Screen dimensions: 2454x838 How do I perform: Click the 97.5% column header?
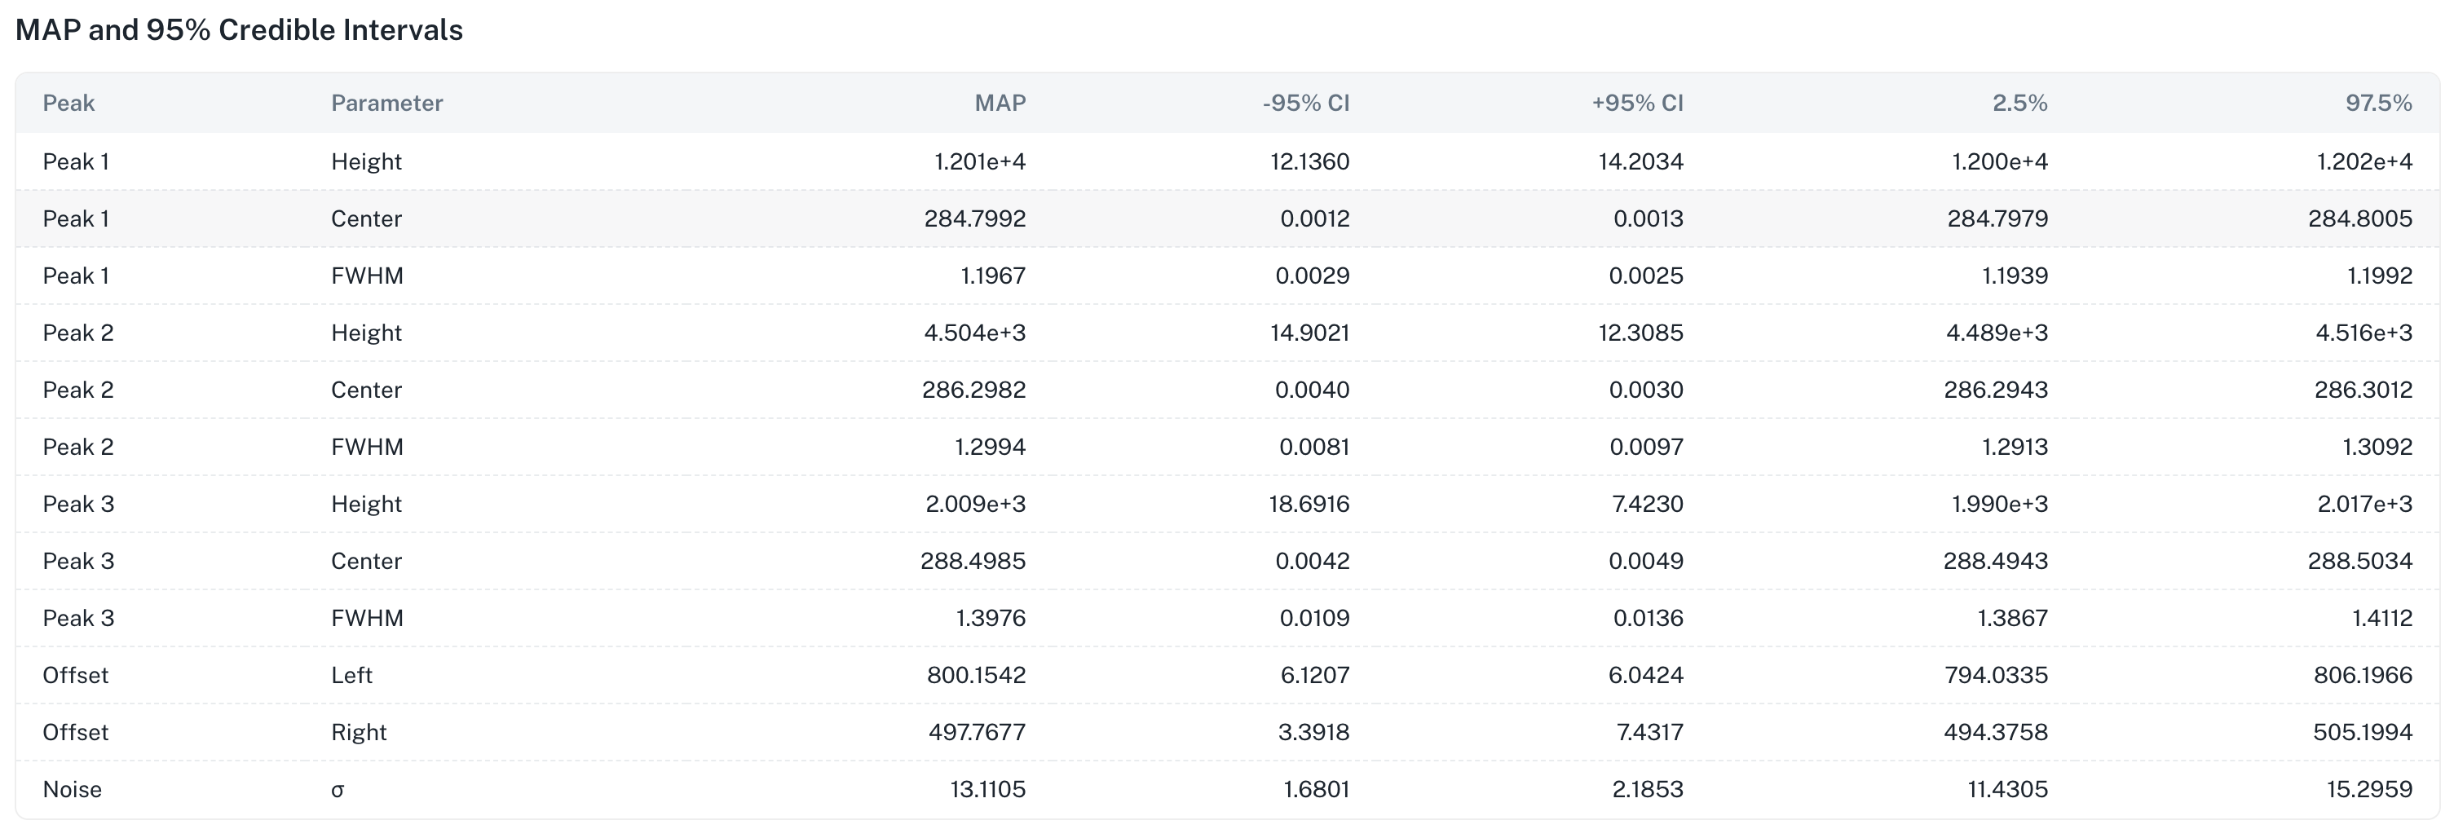coord(2379,103)
